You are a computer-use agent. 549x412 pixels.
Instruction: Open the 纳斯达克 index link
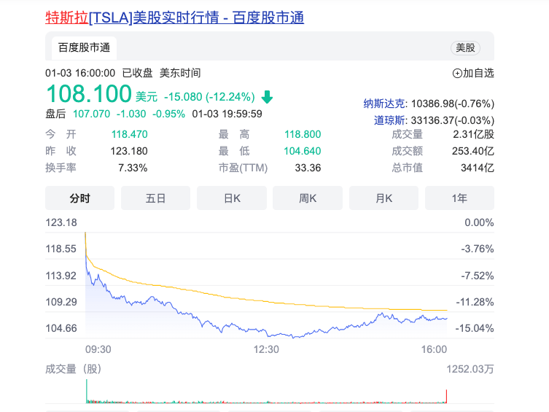(x=384, y=104)
